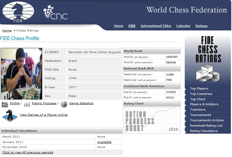The height and width of the screenshot is (157, 232).
Task: Click the Americas active players rank 5513
Action: (x=170, y=97)
